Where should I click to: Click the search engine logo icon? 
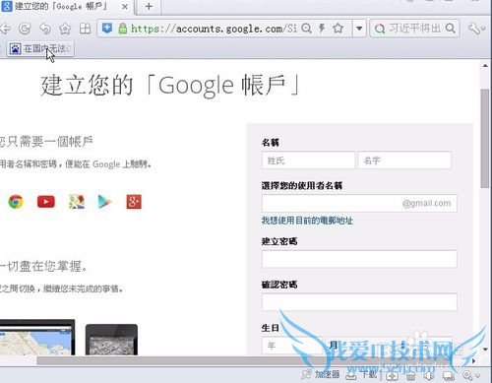click(x=380, y=29)
